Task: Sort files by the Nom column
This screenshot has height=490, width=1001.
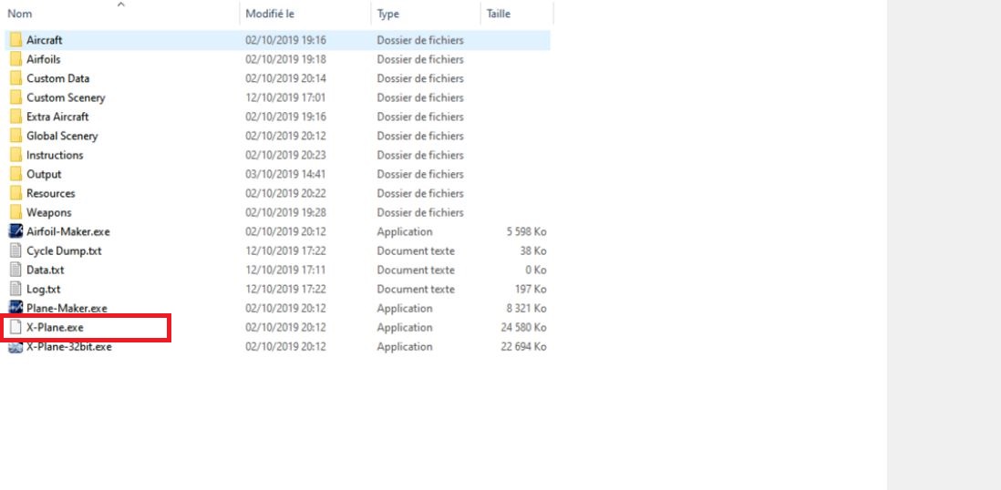Action: tap(20, 14)
